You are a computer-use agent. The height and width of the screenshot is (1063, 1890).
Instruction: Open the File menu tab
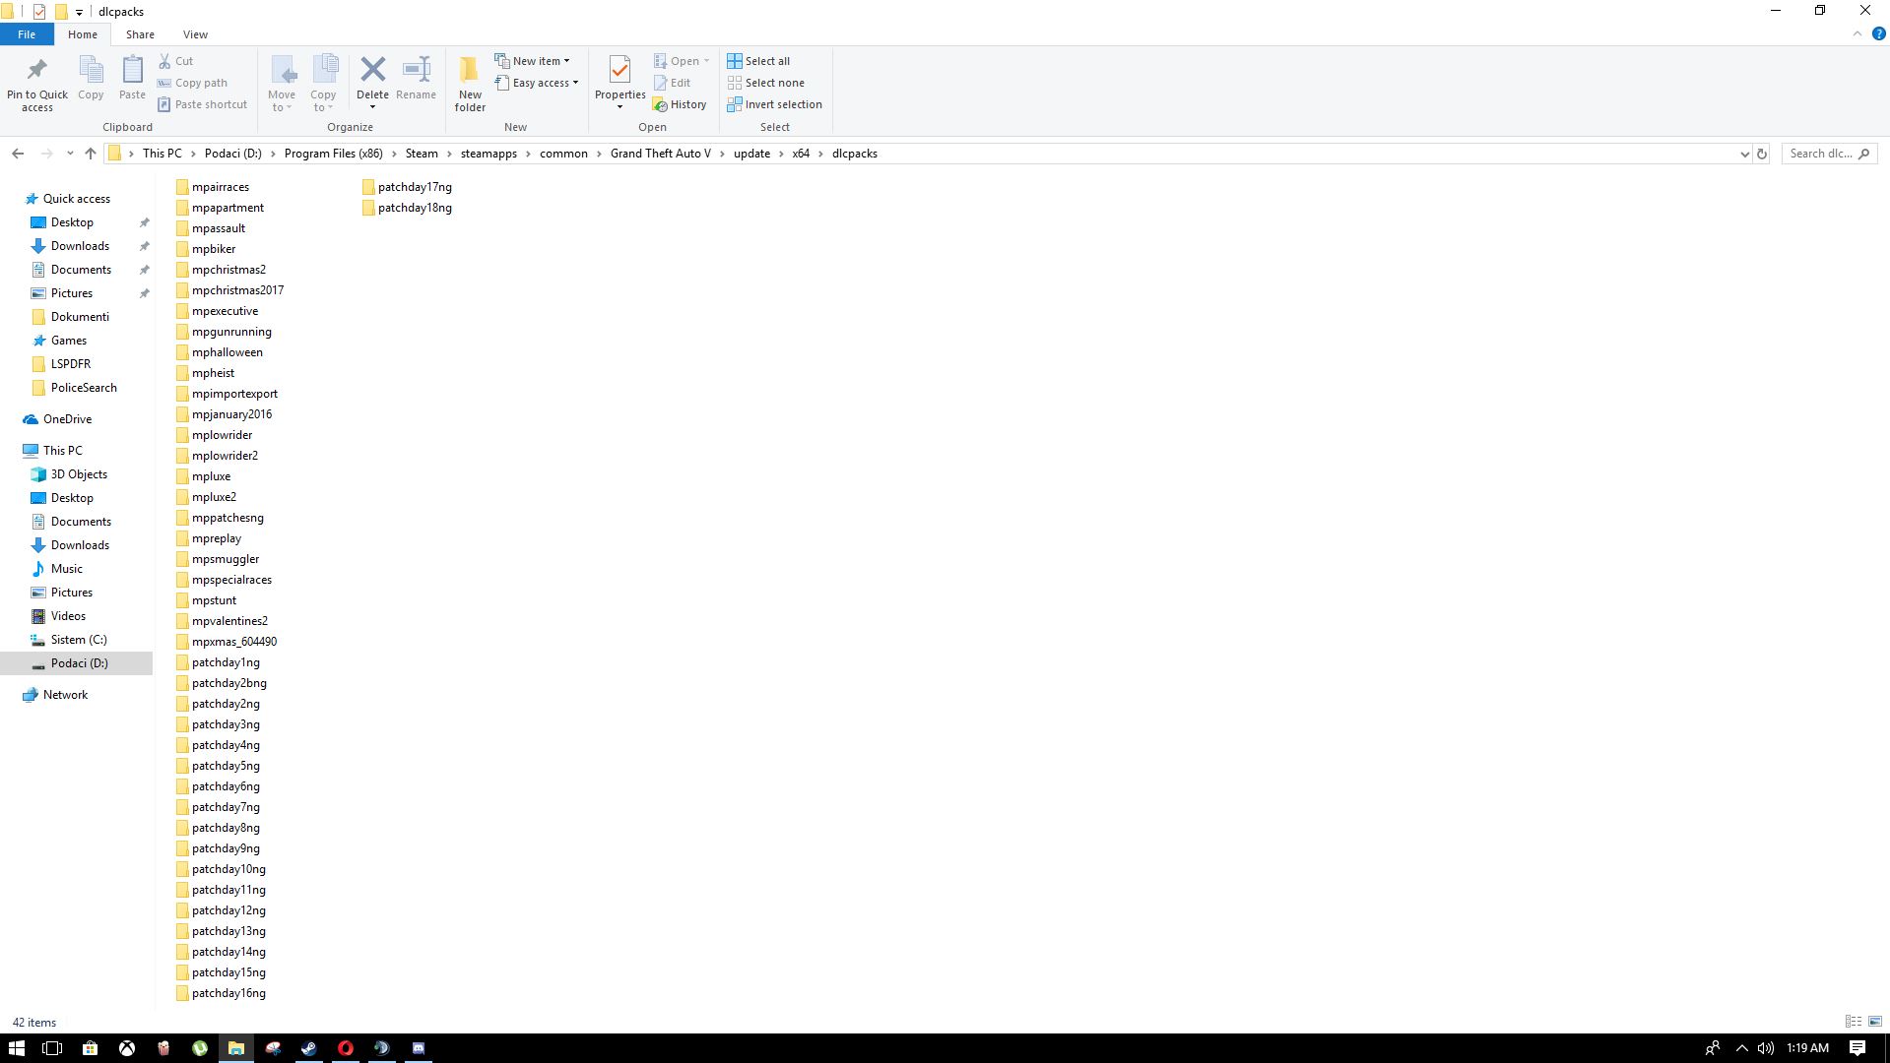coord(27,34)
